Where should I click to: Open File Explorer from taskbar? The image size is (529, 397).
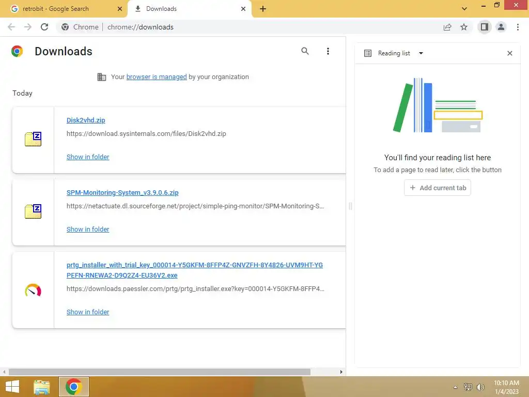click(x=41, y=387)
